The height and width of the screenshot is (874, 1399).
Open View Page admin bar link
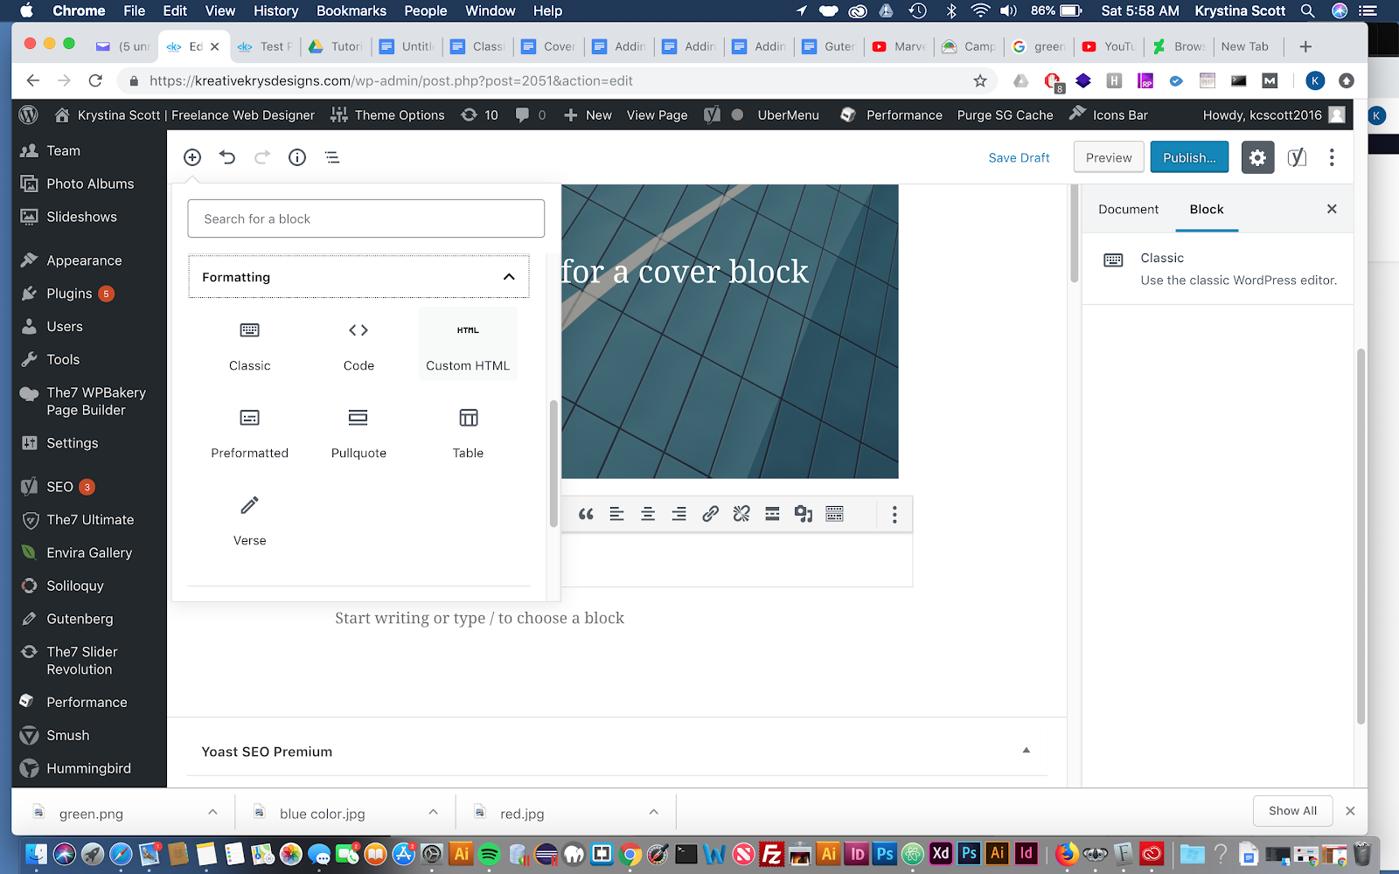pyautogui.click(x=657, y=115)
